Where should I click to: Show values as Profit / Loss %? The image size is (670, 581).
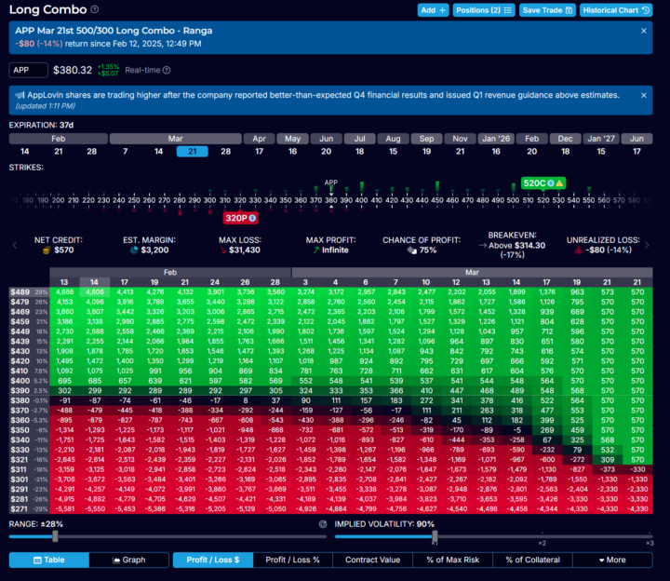click(292, 560)
